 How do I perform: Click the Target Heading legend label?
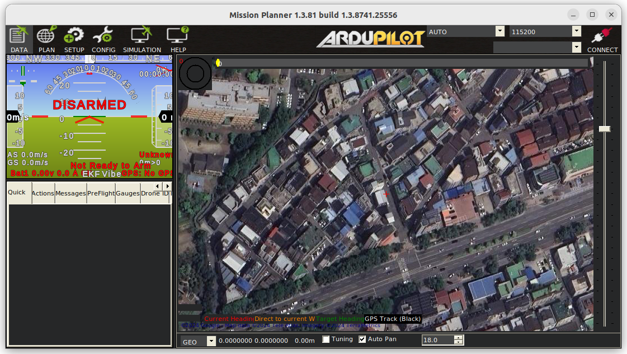[x=340, y=319]
